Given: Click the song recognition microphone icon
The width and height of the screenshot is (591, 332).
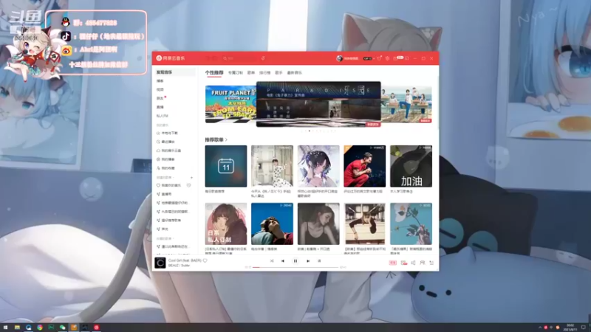Looking at the screenshot, I should pos(263,58).
